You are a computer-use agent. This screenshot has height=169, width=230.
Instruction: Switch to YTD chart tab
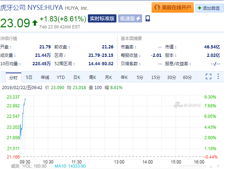[61, 77]
